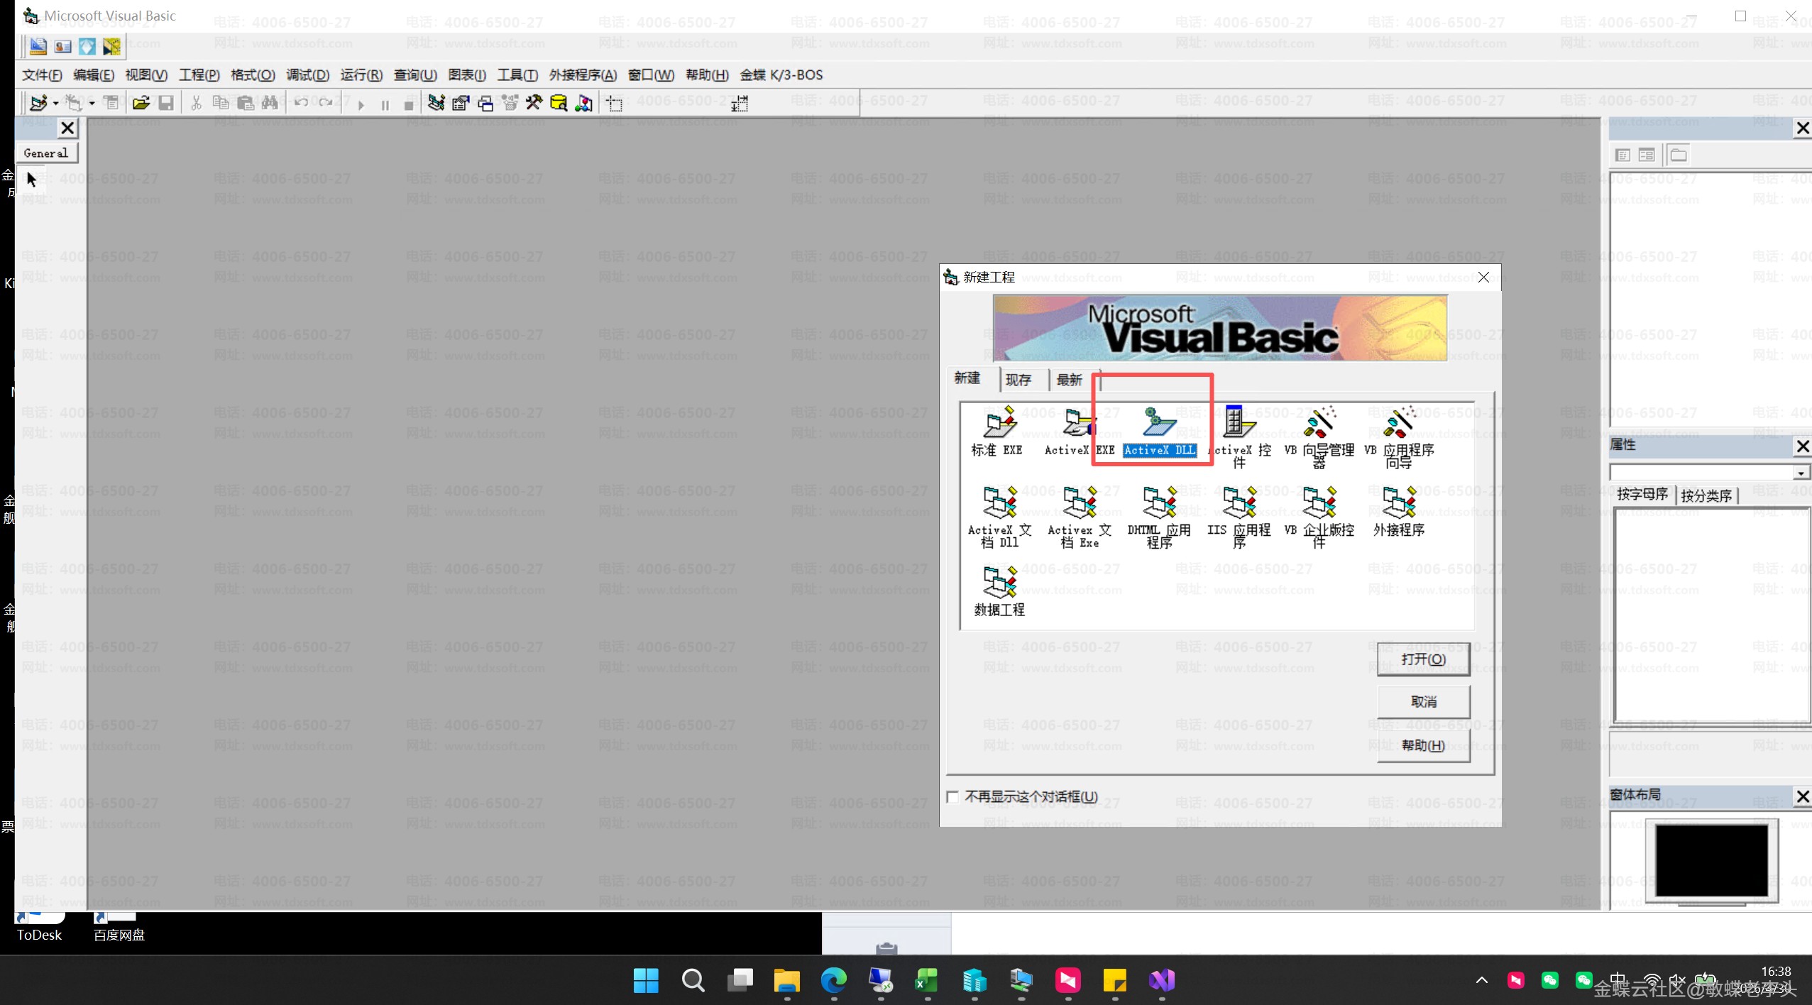The image size is (1812, 1005).
Task: Select the 标准 EXE project type
Action: [x=999, y=431]
